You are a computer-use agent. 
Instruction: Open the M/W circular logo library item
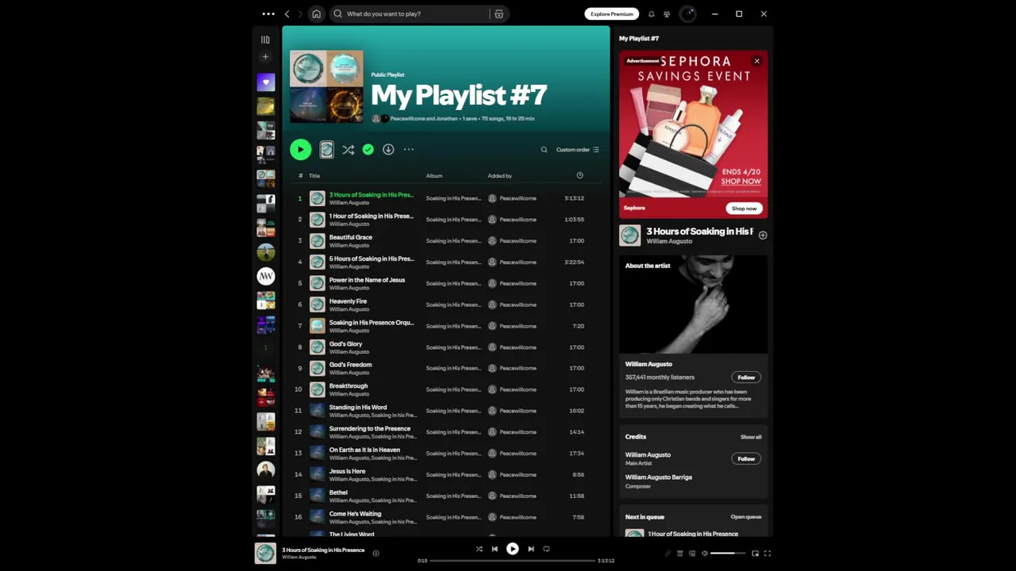point(266,276)
